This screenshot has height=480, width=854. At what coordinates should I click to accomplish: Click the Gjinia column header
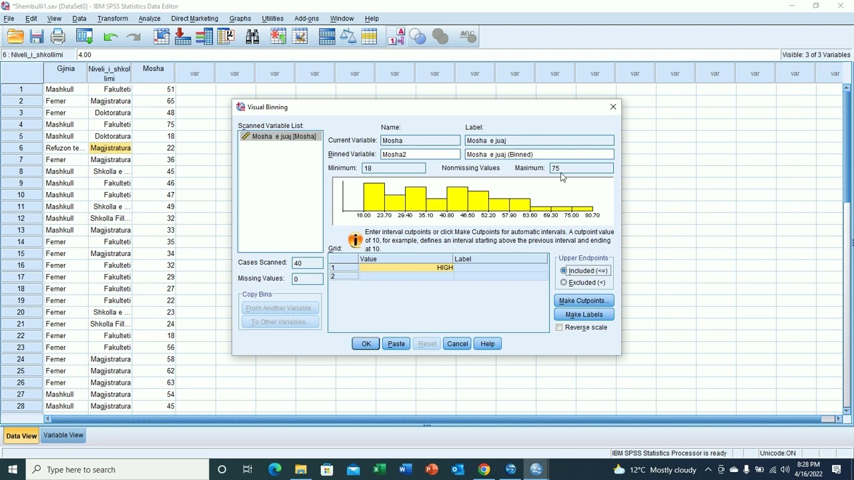(x=65, y=73)
